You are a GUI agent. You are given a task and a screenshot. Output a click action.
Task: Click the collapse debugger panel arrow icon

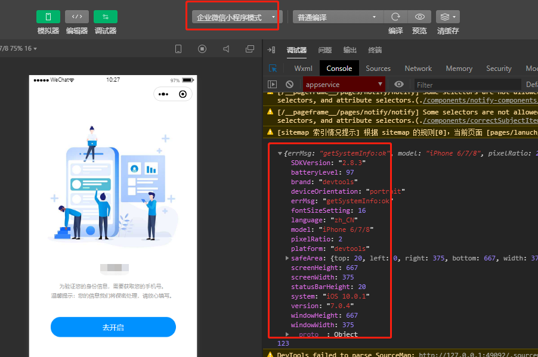[271, 50]
